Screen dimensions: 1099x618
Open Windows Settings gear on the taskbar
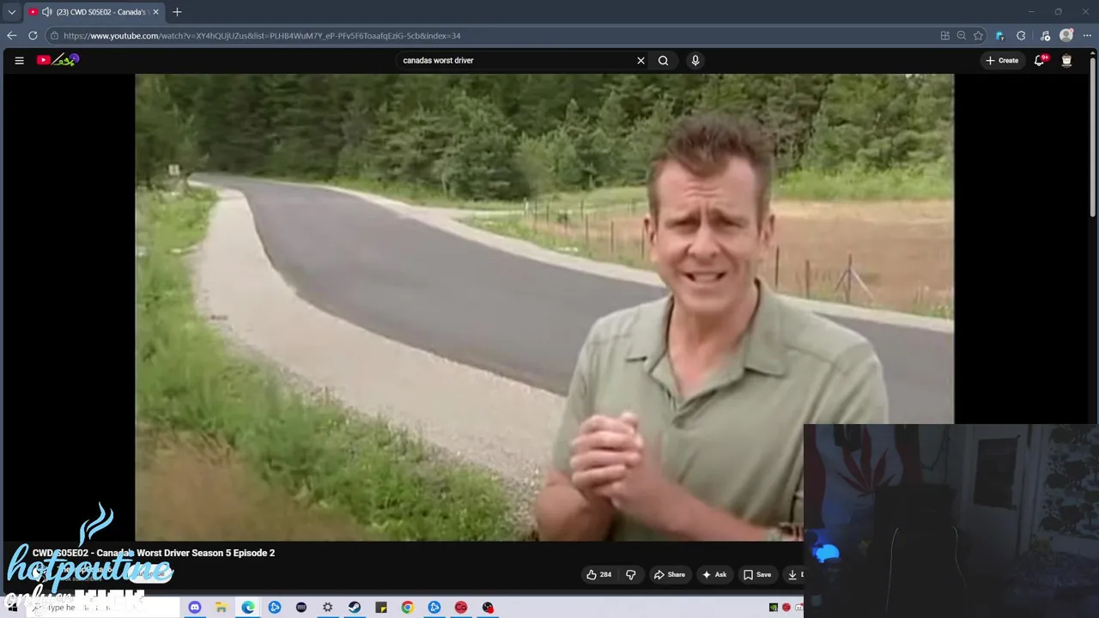(328, 608)
